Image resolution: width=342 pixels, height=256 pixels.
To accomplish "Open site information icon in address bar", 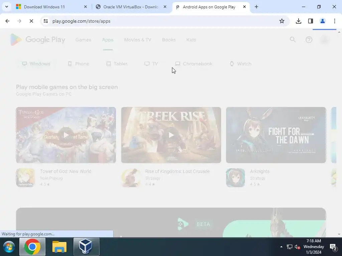I will pos(45,21).
